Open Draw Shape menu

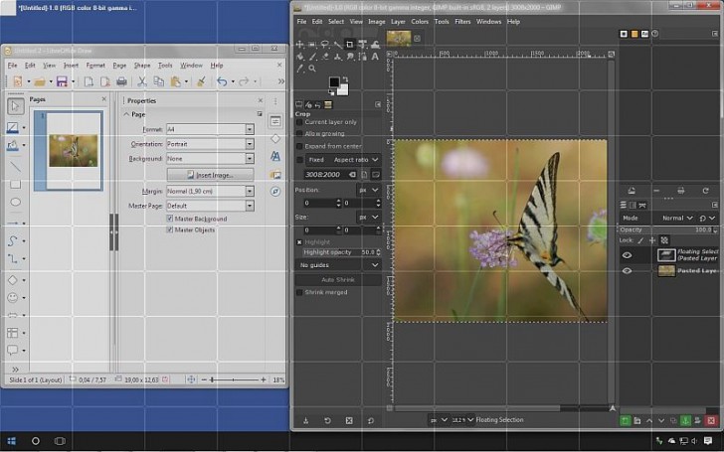(142, 66)
